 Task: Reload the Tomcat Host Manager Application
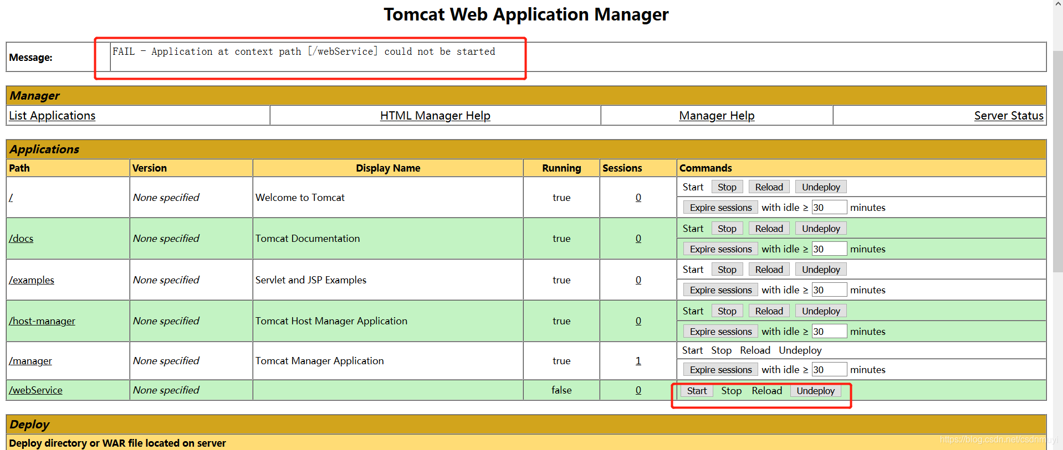click(x=769, y=311)
